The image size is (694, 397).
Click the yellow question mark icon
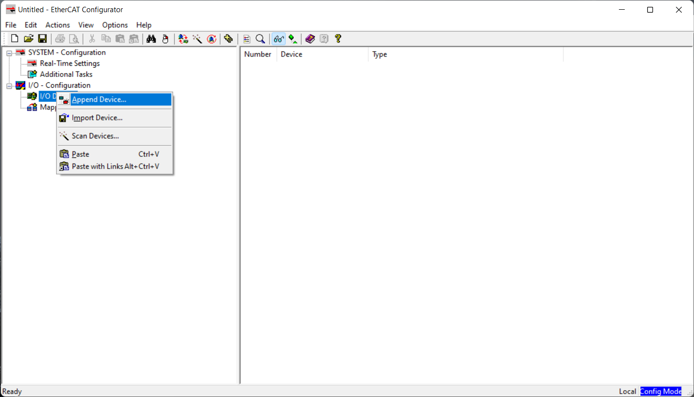point(338,39)
